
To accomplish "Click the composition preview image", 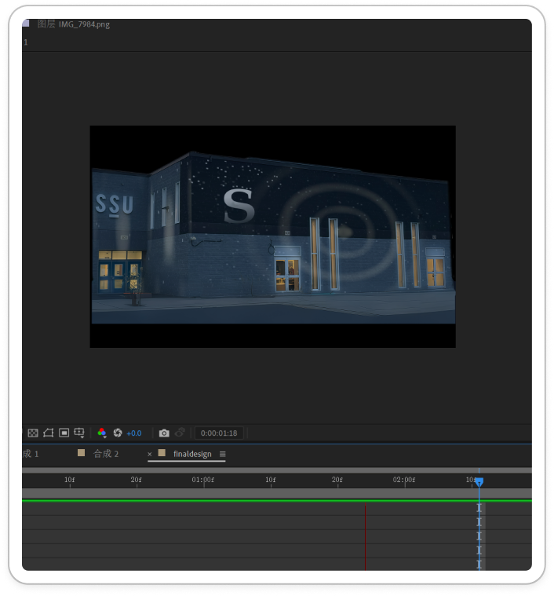I will (272, 236).
